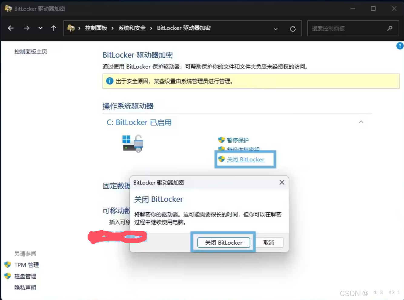Click the magnifier icon in the search box
Image resolution: width=404 pixels, height=300 pixels.
point(389,28)
